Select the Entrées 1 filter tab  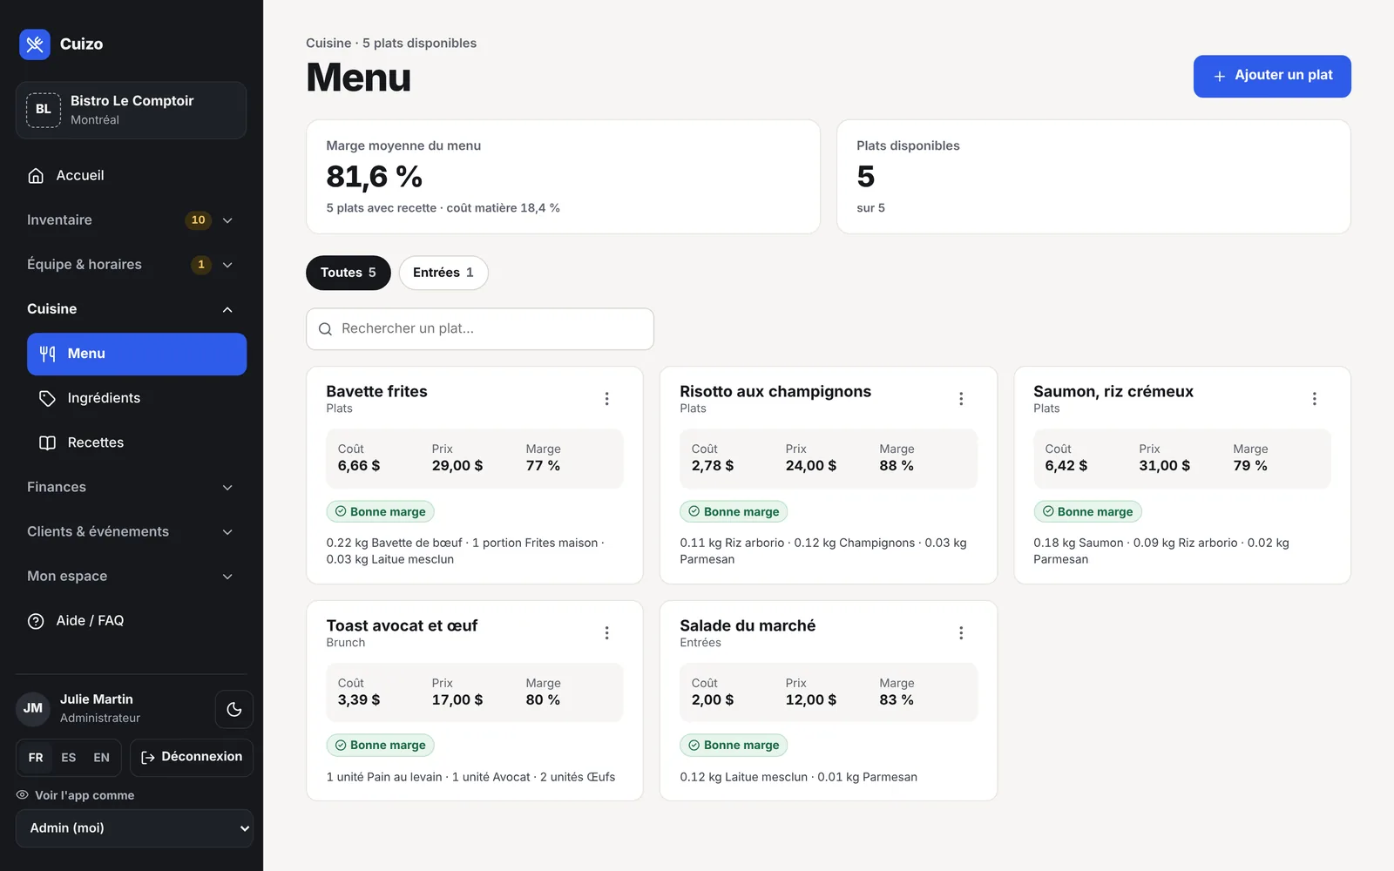pos(443,273)
